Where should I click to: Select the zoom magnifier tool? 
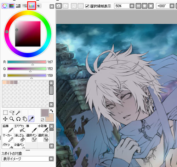pos(12,119)
